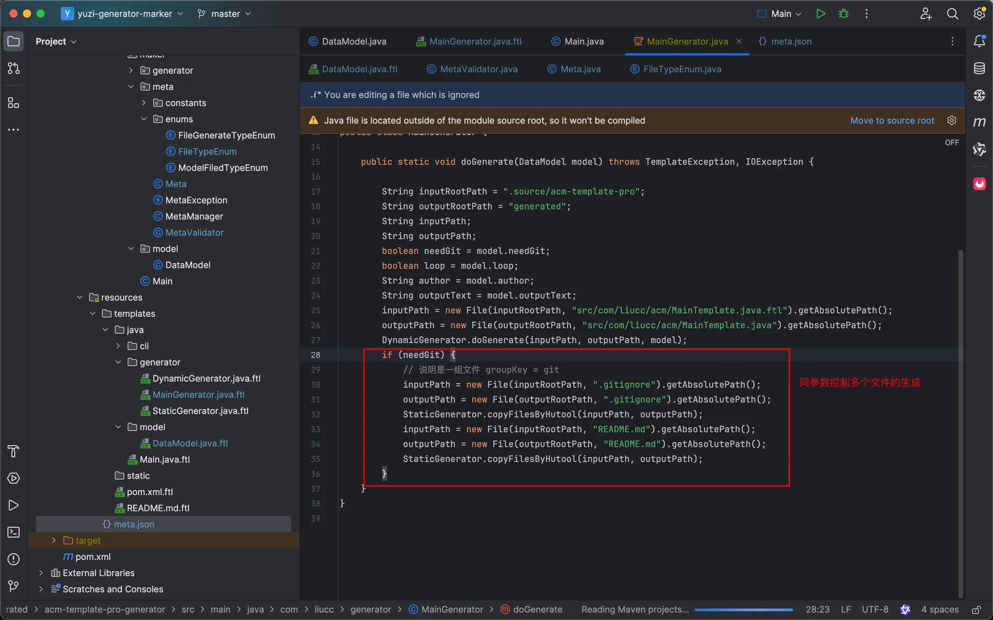This screenshot has width=993, height=620.
Task: Open the Structure tool window icon
Action: click(x=14, y=103)
